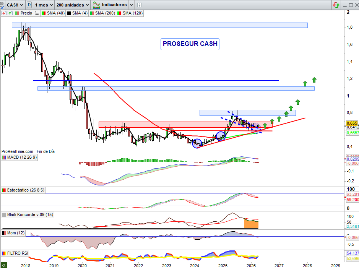Click the red down-arrow icon
The height and width of the screenshot is (268, 359).
coord(4,13)
